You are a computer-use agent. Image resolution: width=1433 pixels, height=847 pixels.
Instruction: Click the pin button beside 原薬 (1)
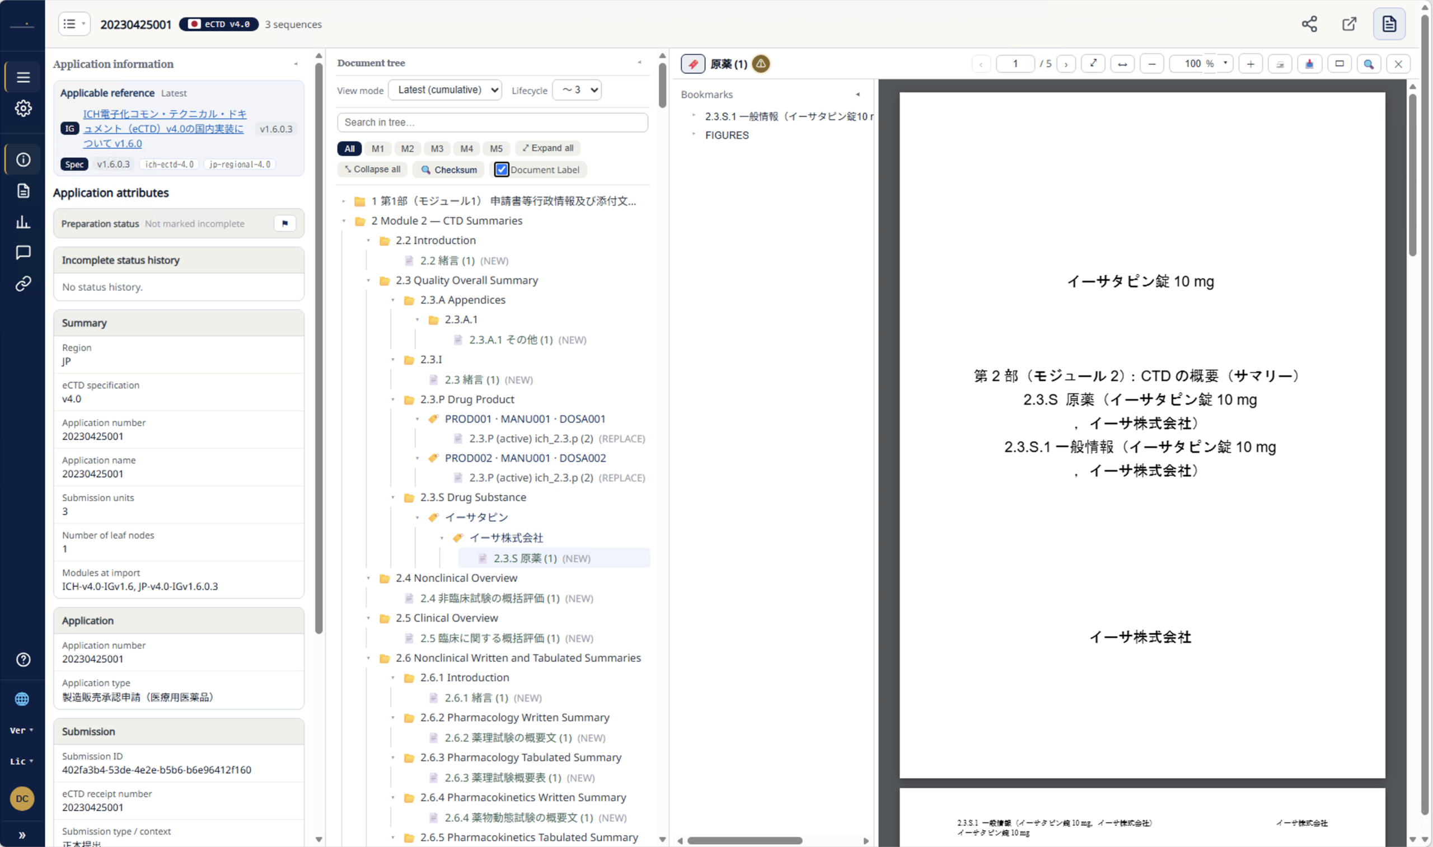pos(692,64)
